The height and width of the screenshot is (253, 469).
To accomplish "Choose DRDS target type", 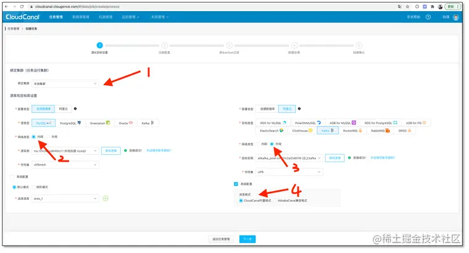I will [405, 131].
